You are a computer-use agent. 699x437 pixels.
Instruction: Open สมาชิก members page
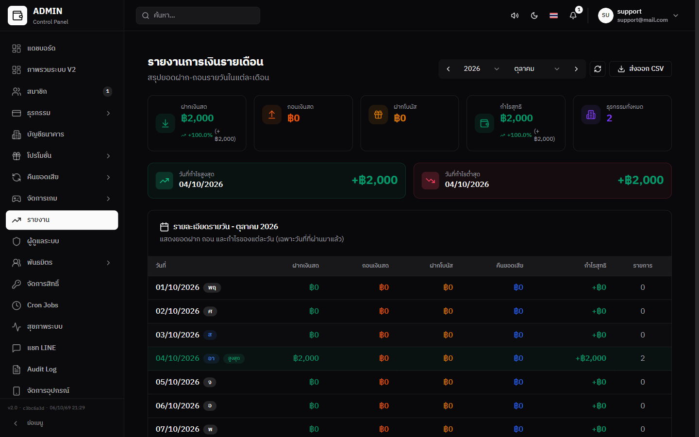point(62,91)
